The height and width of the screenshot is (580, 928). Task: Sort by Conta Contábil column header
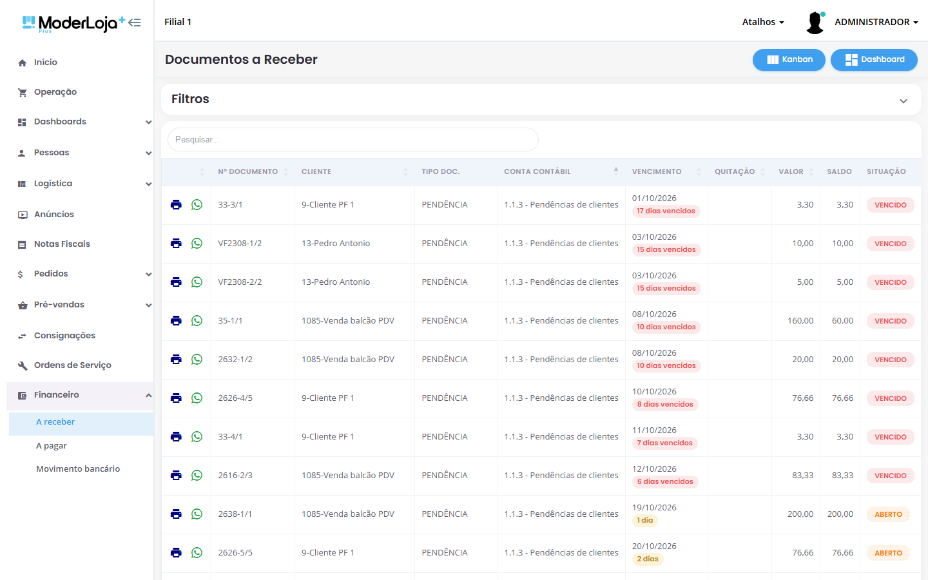click(561, 172)
